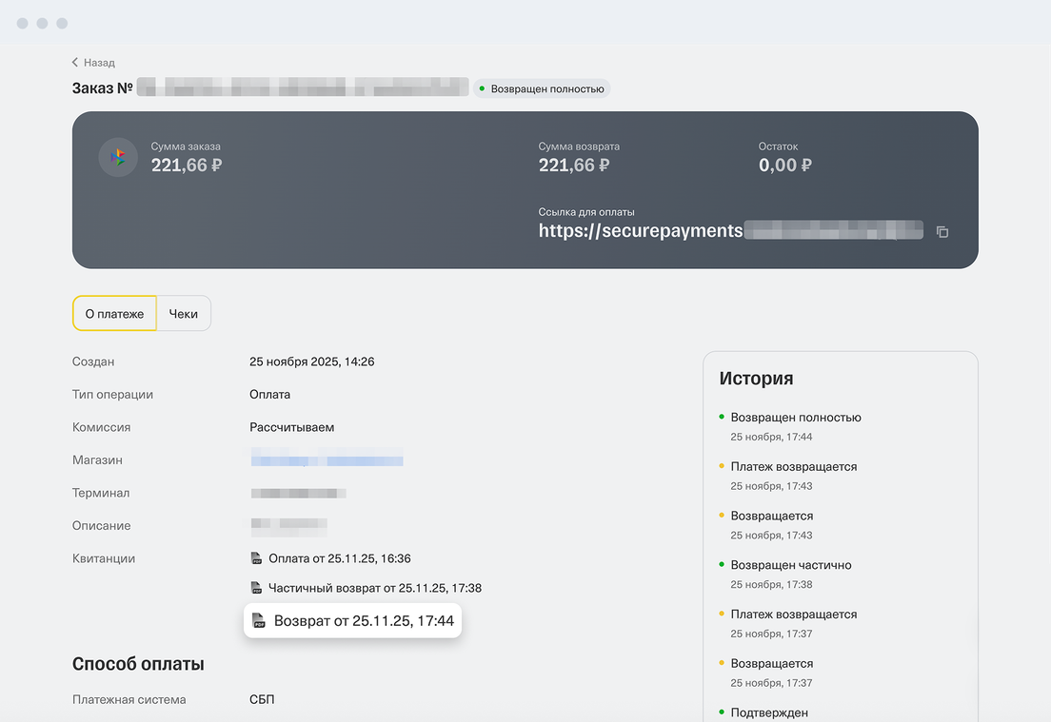Click the Возвращен полностью status badge
Screen dimensions: 1051x722
tap(542, 88)
